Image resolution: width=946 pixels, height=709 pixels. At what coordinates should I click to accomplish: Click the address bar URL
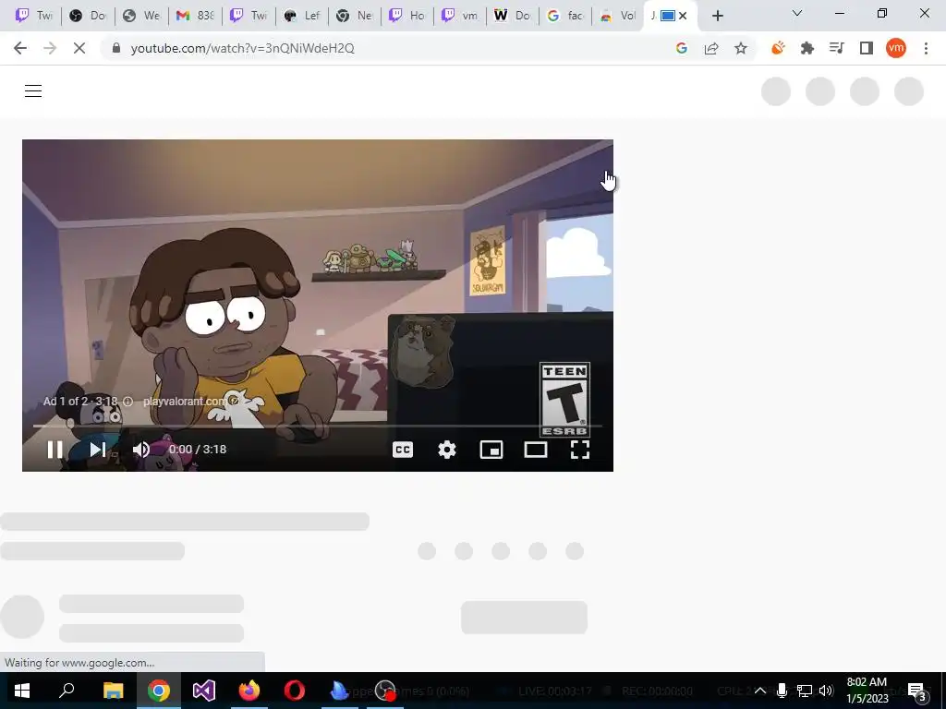click(x=243, y=48)
